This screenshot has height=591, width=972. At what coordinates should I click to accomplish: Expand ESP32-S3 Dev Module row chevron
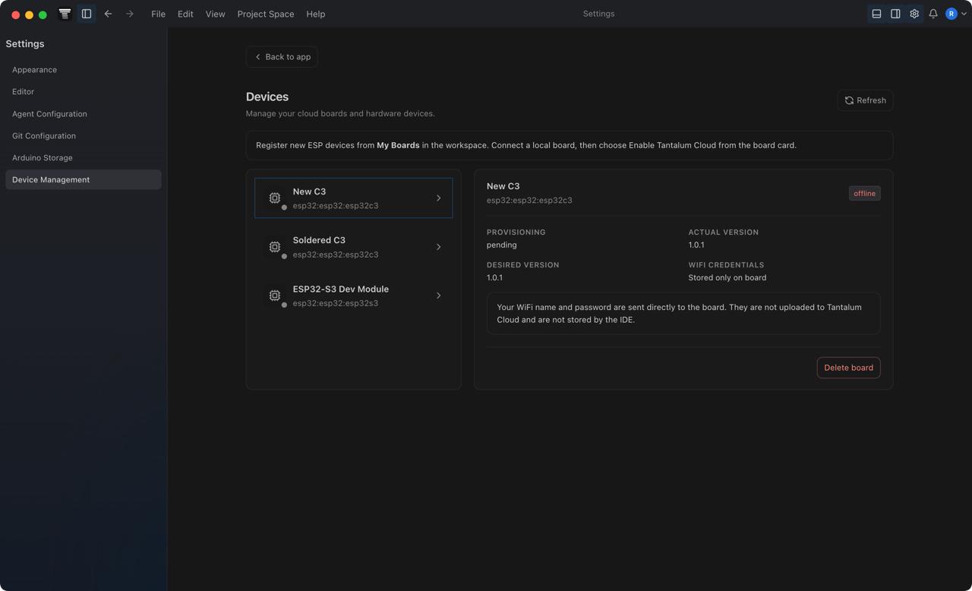(438, 295)
